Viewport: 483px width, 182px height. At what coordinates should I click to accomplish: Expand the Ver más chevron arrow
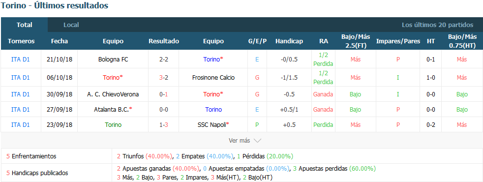coord(258,141)
